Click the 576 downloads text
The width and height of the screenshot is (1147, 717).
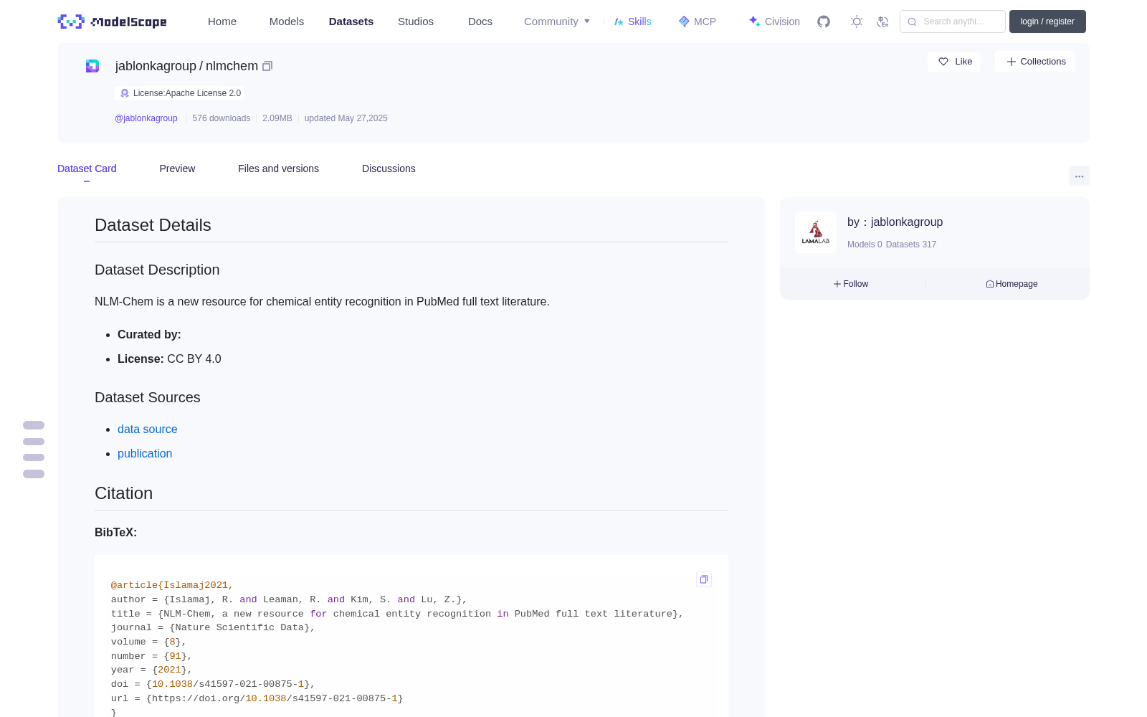tap(221, 118)
